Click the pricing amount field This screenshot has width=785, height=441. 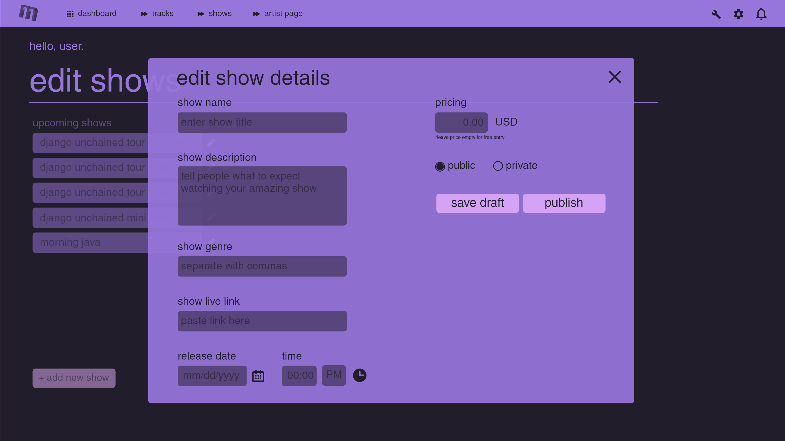tap(461, 122)
